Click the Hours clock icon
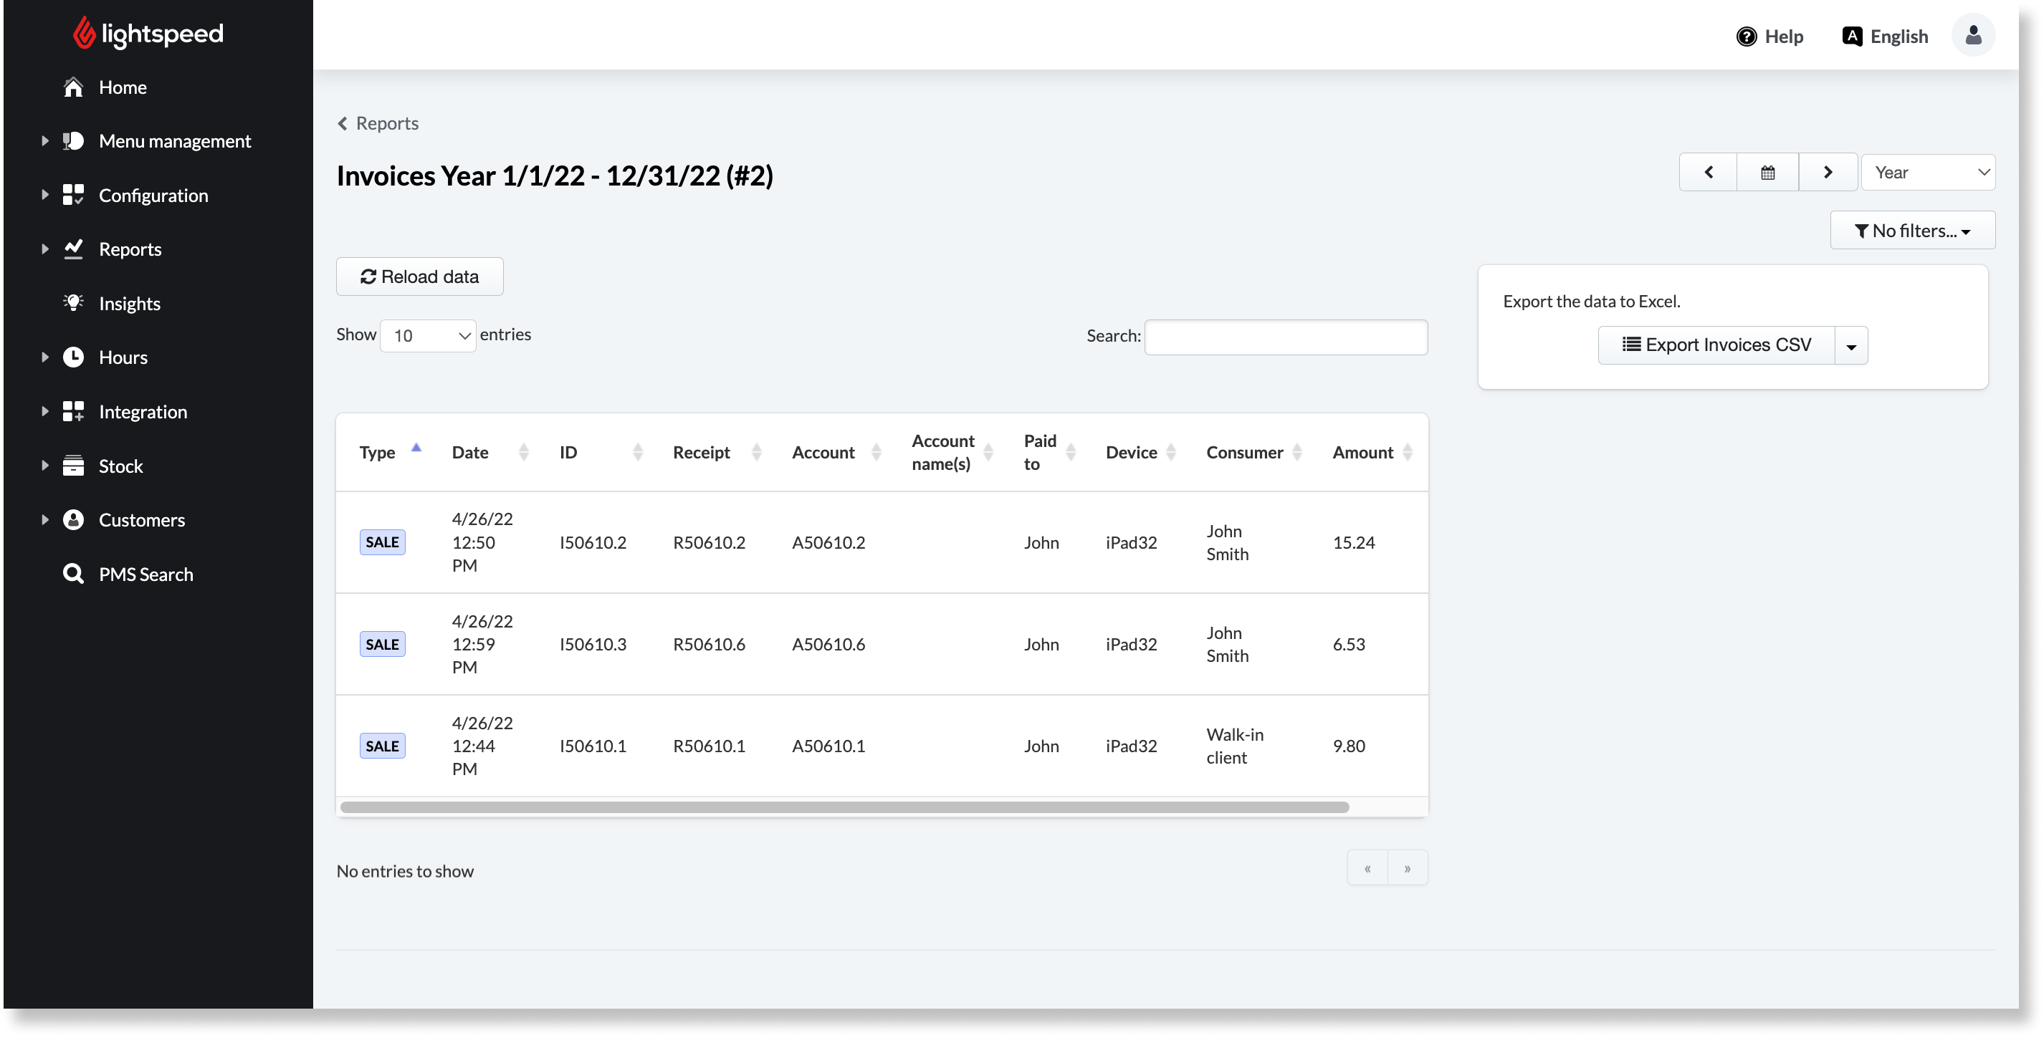Viewport: 2044px width, 1038px height. pyautogui.click(x=73, y=357)
